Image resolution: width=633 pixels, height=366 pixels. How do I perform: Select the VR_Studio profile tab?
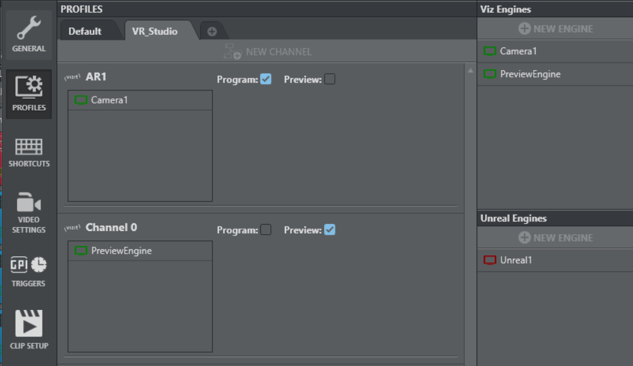(x=155, y=31)
